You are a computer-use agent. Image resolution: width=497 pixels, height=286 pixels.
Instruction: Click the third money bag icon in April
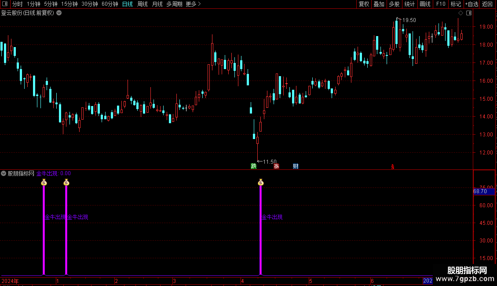tap(261, 182)
